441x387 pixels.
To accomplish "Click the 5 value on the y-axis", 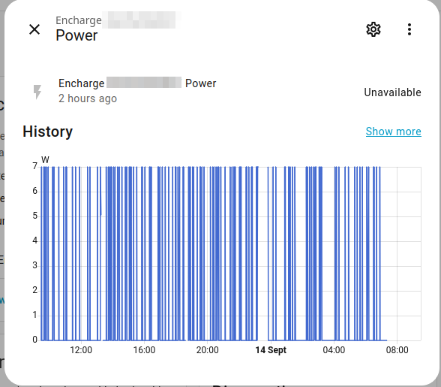I will coord(34,216).
